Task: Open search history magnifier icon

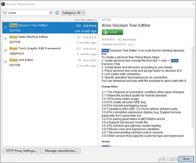Action: (x=5, y=13)
